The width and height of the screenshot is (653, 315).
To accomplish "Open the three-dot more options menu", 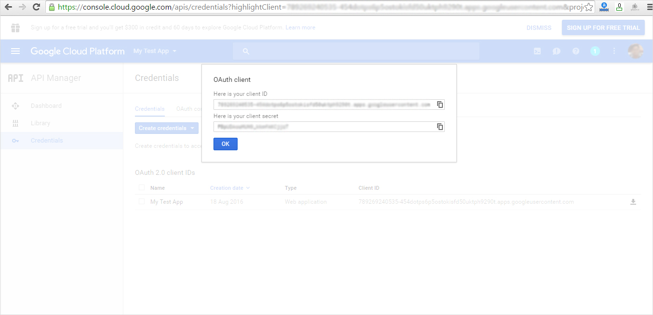I will [x=614, y=51].
